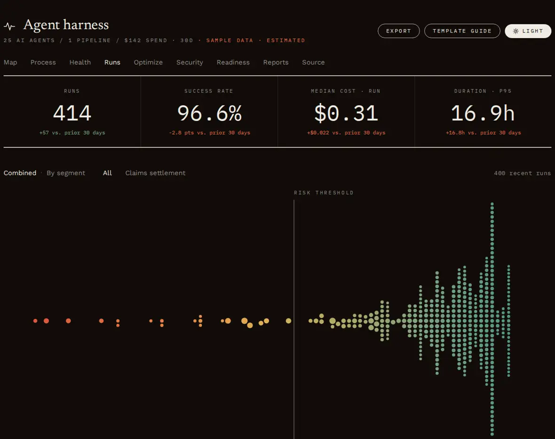
Task: Click the ESTIMATED label in header
Action: [285, 40]
